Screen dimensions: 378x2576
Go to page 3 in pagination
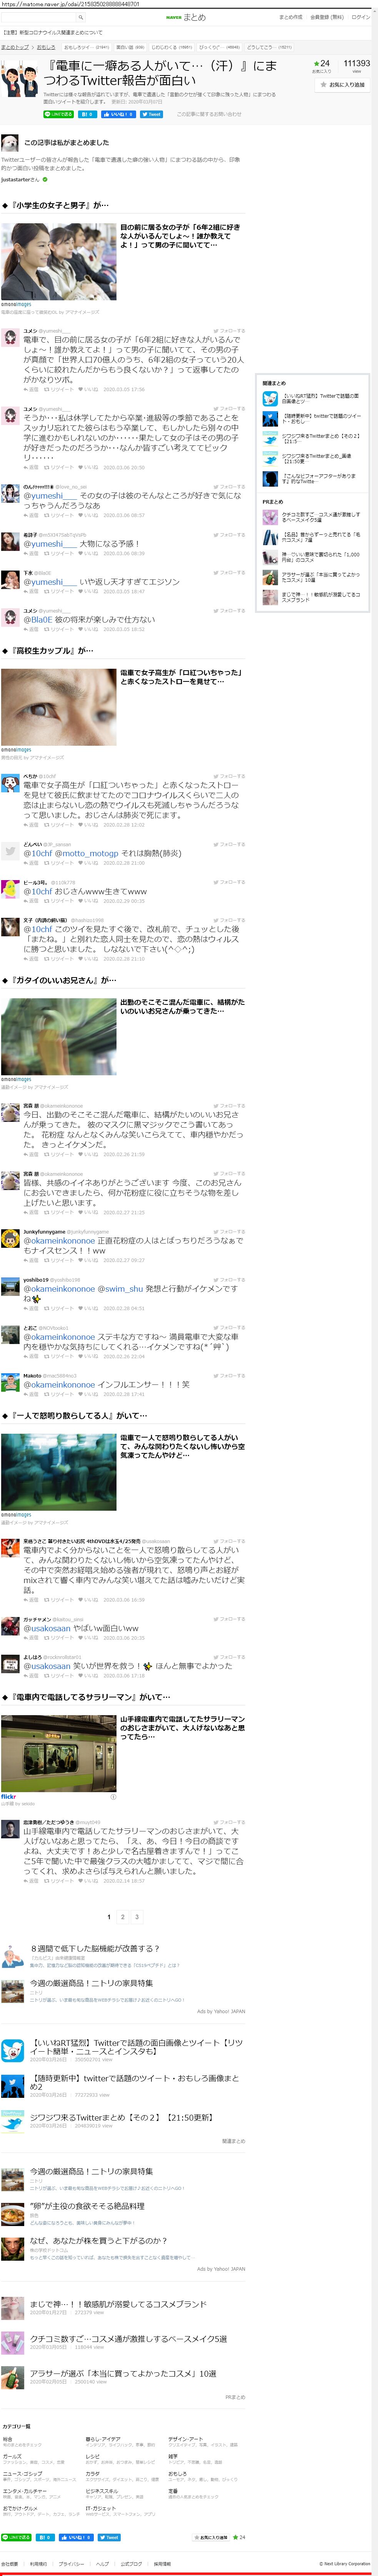pyautogui.click(x=137, y=1917)
